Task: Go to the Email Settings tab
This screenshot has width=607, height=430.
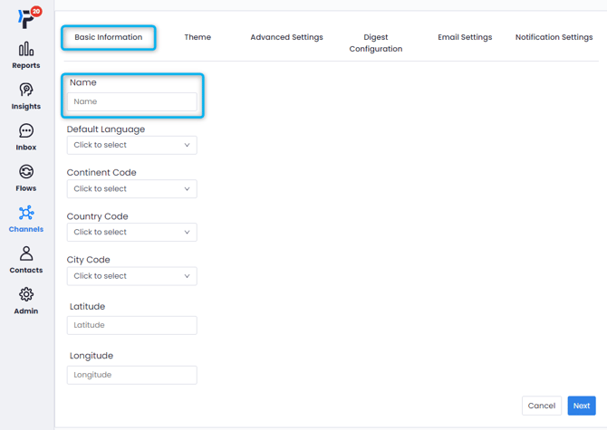Action: pyautogui.click(x=465, y=37)
